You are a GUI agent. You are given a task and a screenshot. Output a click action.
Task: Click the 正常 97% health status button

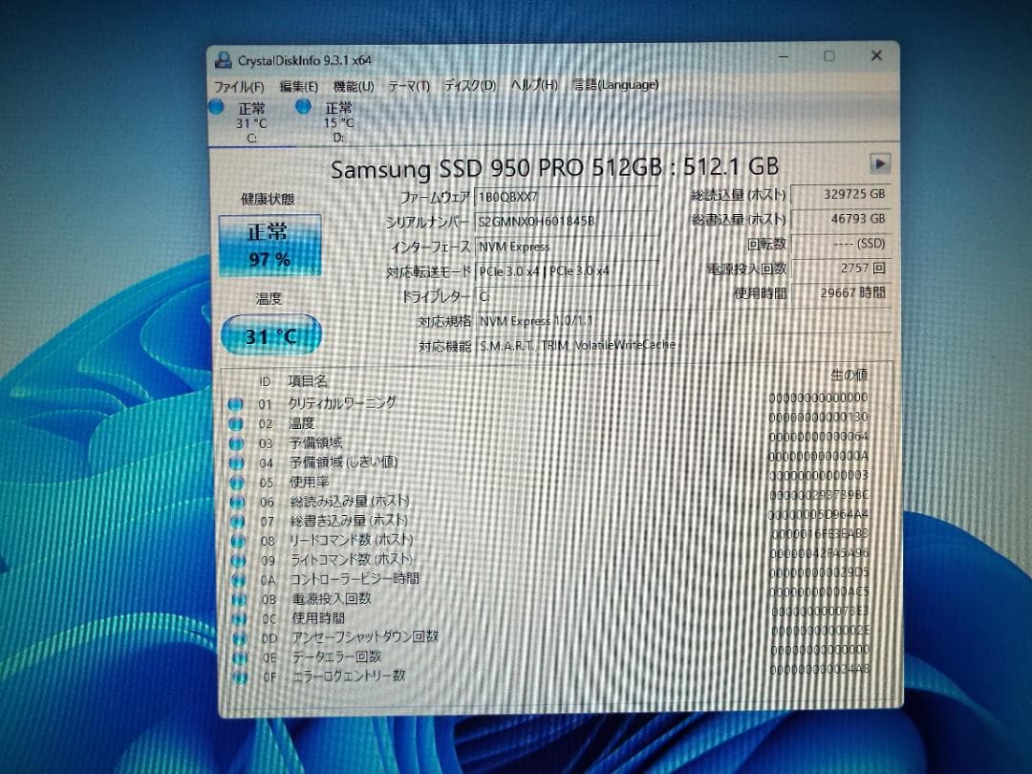(x=270, y=244)
